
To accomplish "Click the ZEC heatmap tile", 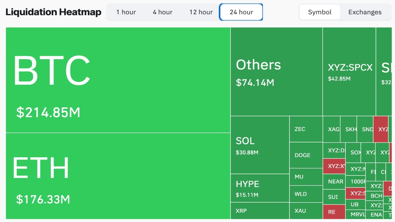I will point(306,129).
